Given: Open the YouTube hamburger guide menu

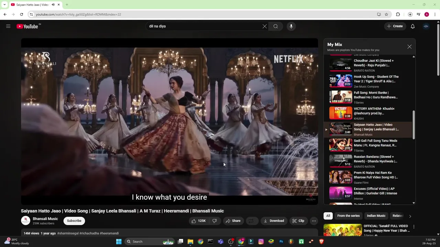Looking at the screenshot, I should tap(8, 26).
